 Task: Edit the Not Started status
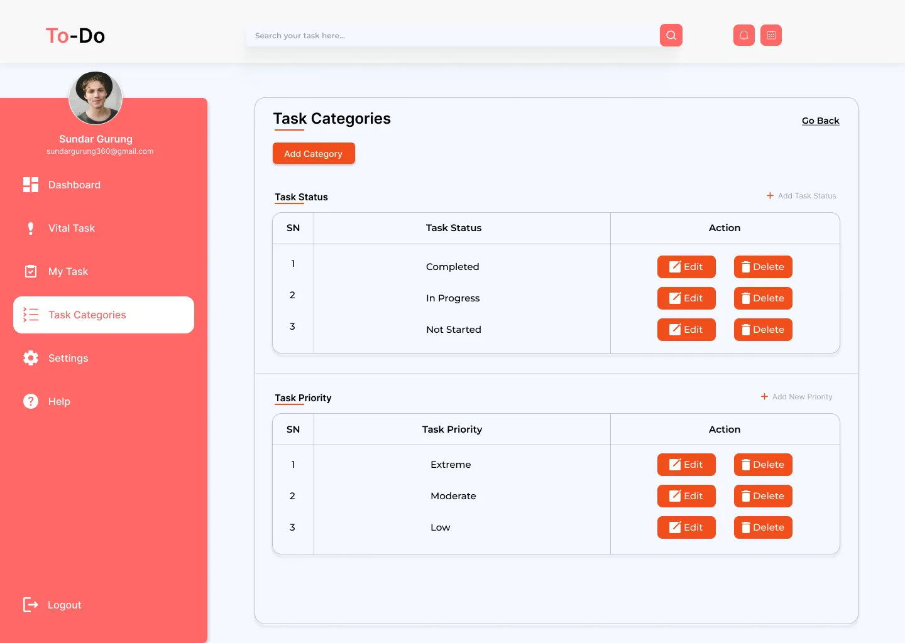click(686, 330)
